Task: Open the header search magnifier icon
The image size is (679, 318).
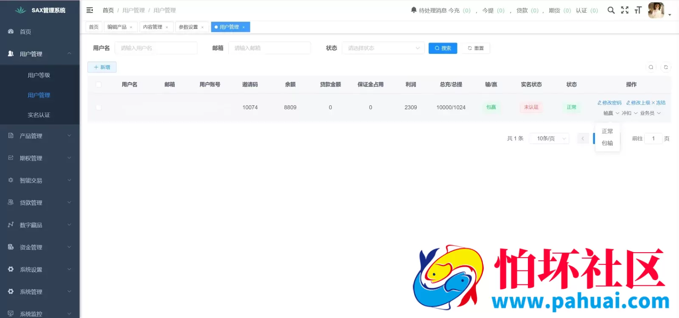Action: tap(611, 10)
